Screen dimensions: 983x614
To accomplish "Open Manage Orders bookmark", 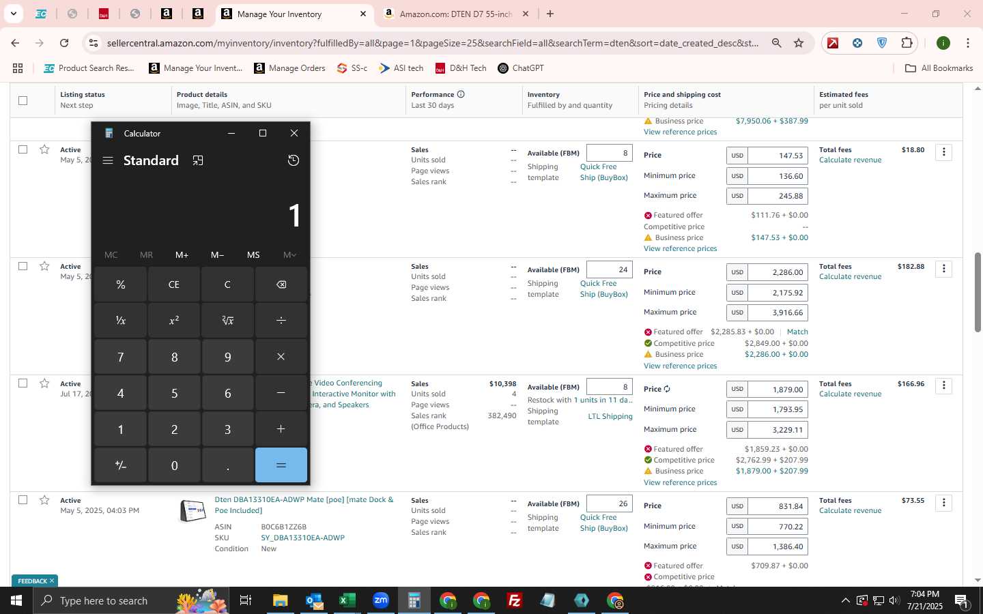I will [x=289, y=68].
